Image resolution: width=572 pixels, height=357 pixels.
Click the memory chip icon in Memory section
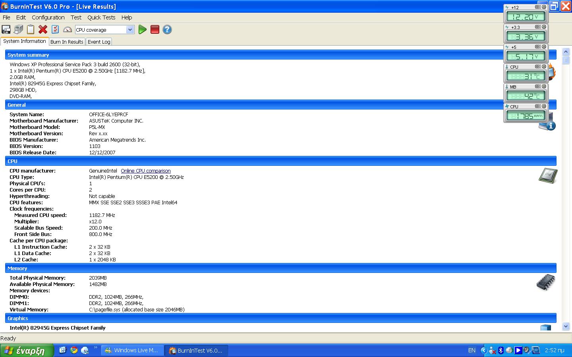(x=546, y=282)
